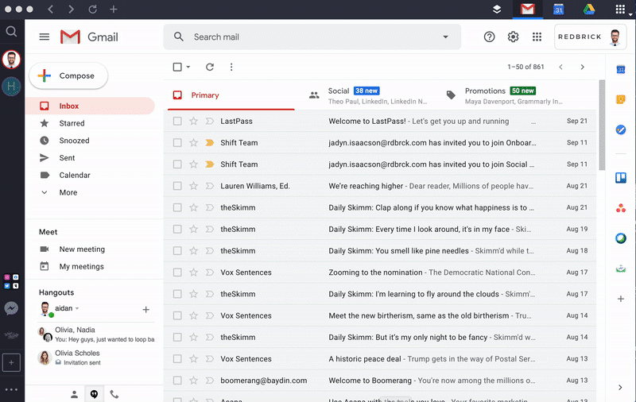The image size is (636, 402).
Task: Open Asana add-on in the side panel
Action: pyautogui.click(x=621, y=208)
